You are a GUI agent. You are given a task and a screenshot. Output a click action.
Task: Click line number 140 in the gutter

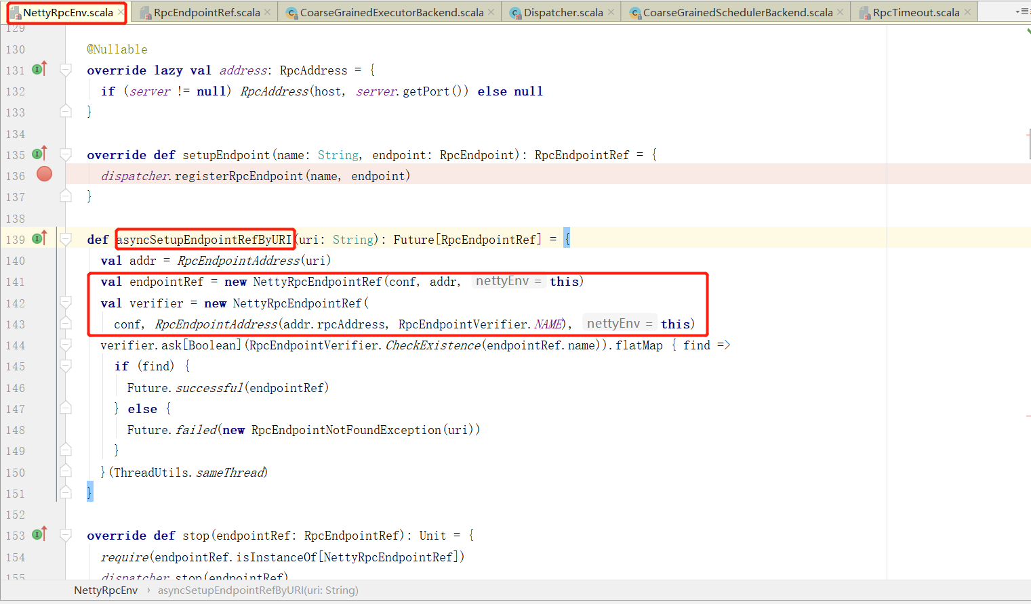point(15,261)
